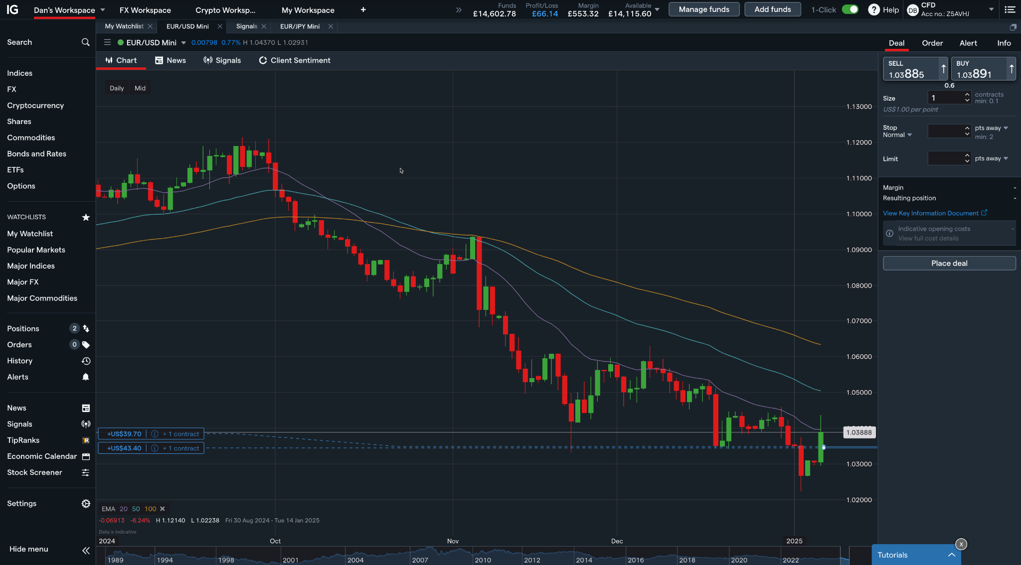Click the Stock Screener sliders icon
Image resolution: width=1021 pixels, height=565 pixels.
point(86,472)
